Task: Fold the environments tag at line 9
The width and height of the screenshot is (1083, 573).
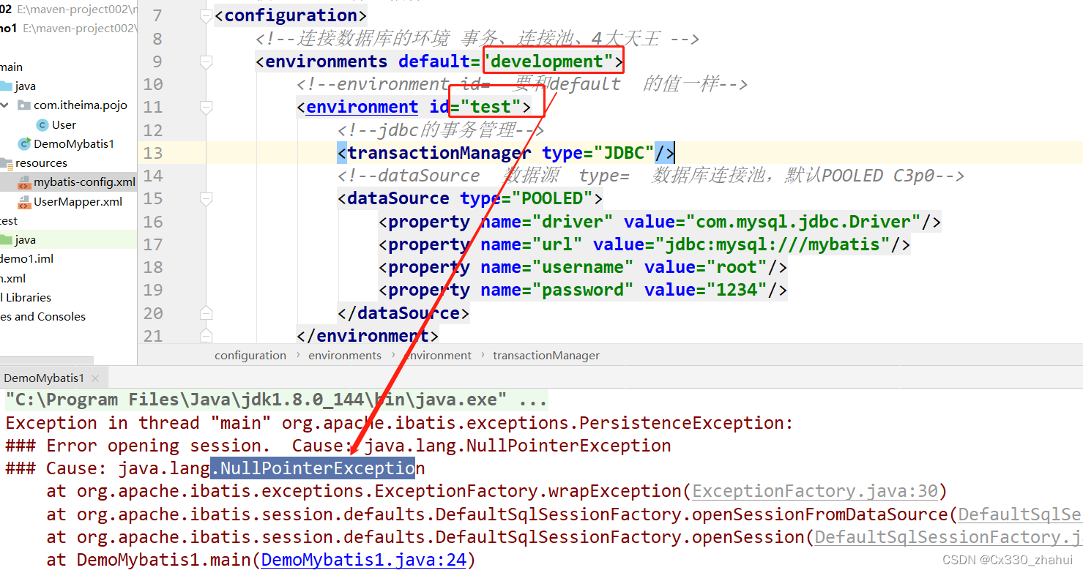Action: point(206,61)
